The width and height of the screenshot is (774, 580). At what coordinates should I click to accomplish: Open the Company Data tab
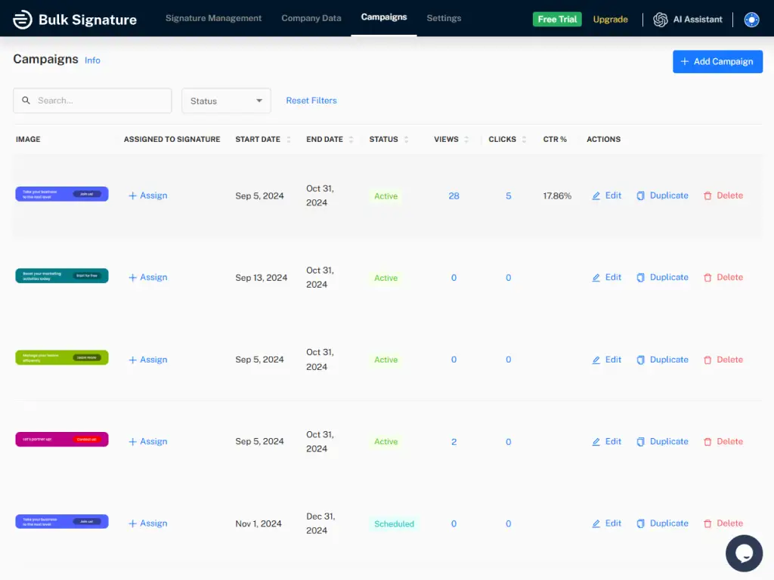pyautogui.click(x=311, y=18)
